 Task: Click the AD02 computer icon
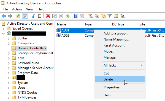click(59, 35)
